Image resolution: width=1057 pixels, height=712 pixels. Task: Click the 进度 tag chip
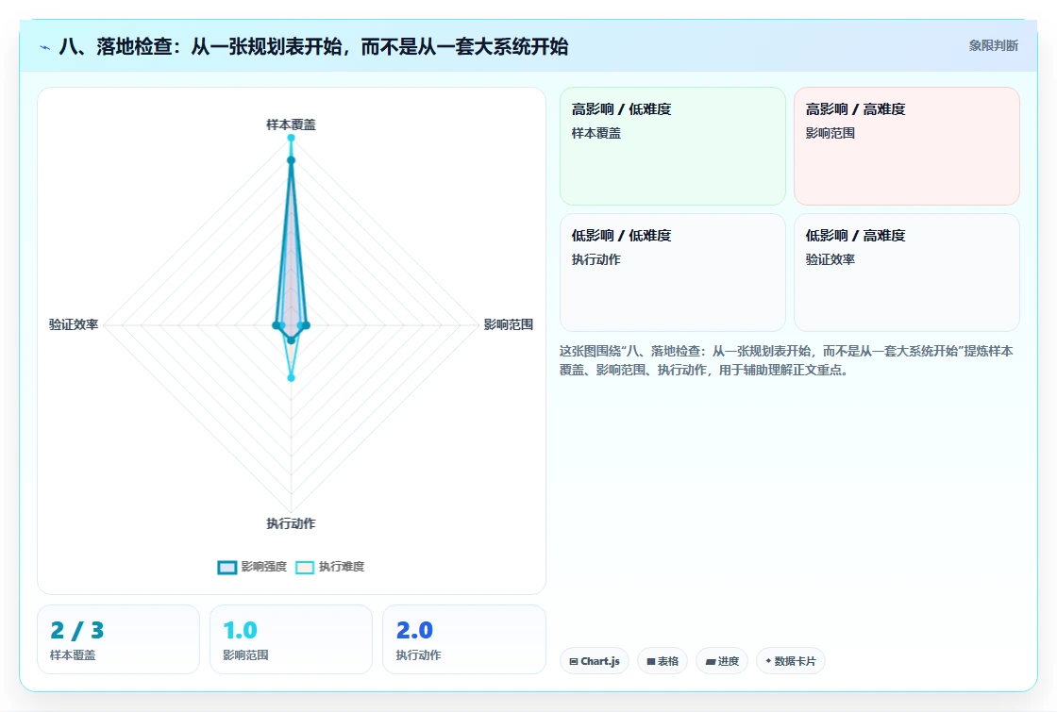pyautogui.click(x=722, y=661)
